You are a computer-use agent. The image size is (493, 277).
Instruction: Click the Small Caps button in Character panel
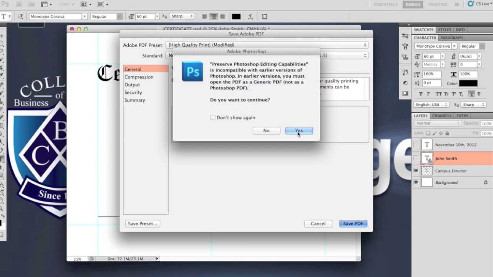click(446, 94)
